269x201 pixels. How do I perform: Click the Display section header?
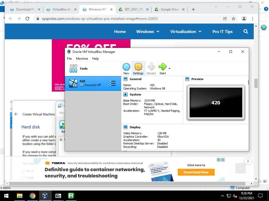pyautogui.click(x=135, y=127)
